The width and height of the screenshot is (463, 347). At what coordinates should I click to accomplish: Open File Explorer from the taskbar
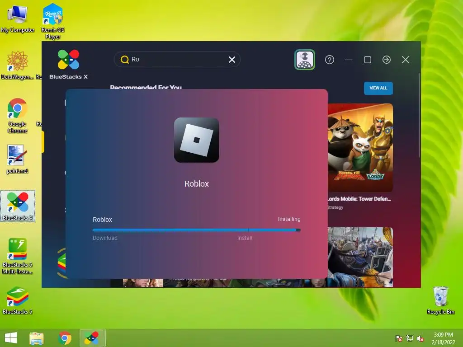[37, 338]
